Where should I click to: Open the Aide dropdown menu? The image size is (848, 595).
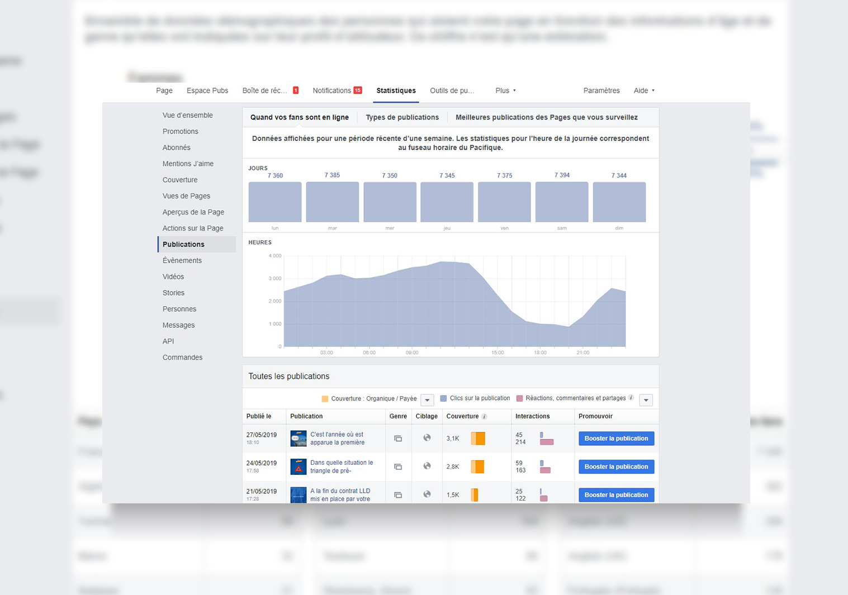644,91
